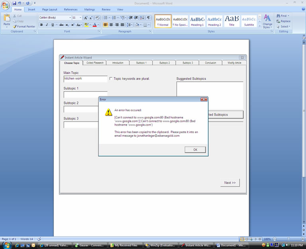The height and width of the screenshot is (249, 306).
Task: Apply red font color
Action: coord(95,25)
